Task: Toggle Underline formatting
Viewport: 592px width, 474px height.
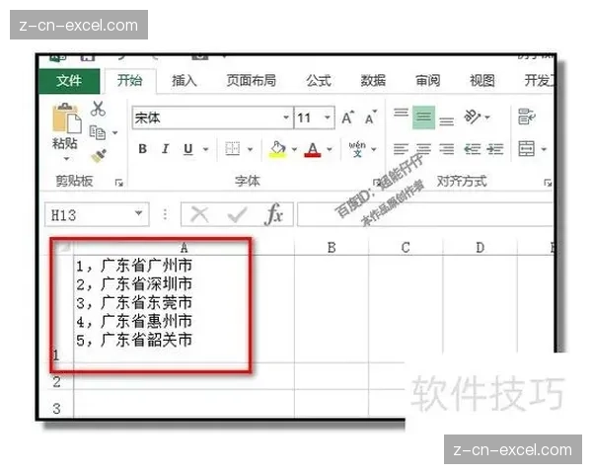Action: [188, 149]
